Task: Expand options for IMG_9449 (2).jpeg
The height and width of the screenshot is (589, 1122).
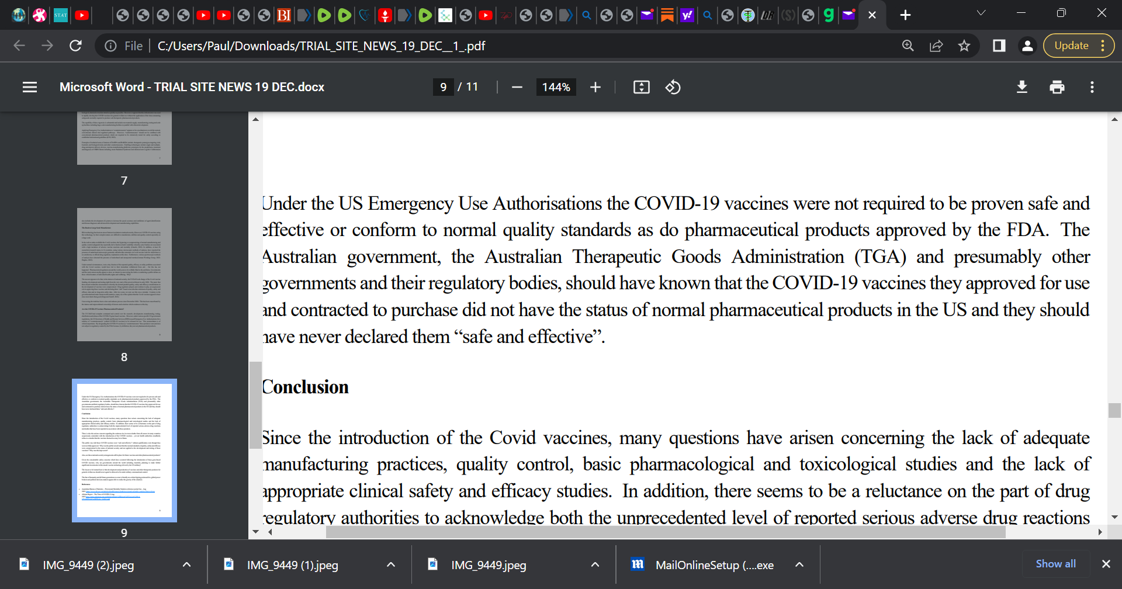Action: click(186, 564)
